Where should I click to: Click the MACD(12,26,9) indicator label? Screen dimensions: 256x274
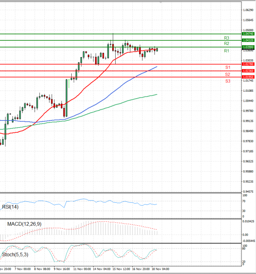click(24, 224)
